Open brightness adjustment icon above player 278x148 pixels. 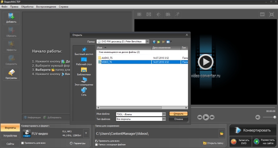pos(158,14)
